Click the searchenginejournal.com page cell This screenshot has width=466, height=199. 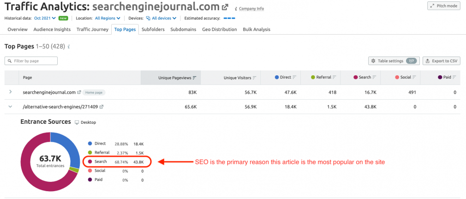49,92
